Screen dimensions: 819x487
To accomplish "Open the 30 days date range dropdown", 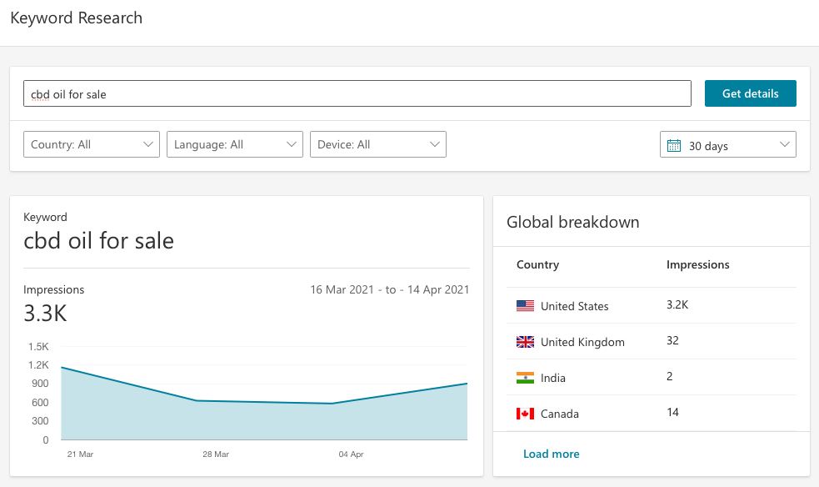I will (728, 144).
